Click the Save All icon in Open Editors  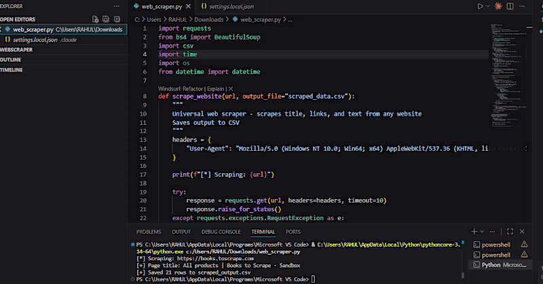pos(106,19)
